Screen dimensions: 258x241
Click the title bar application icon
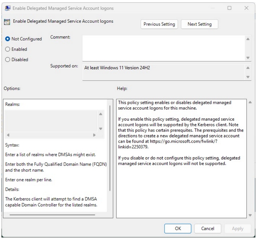pyautogui.click(x=8, y=8)
